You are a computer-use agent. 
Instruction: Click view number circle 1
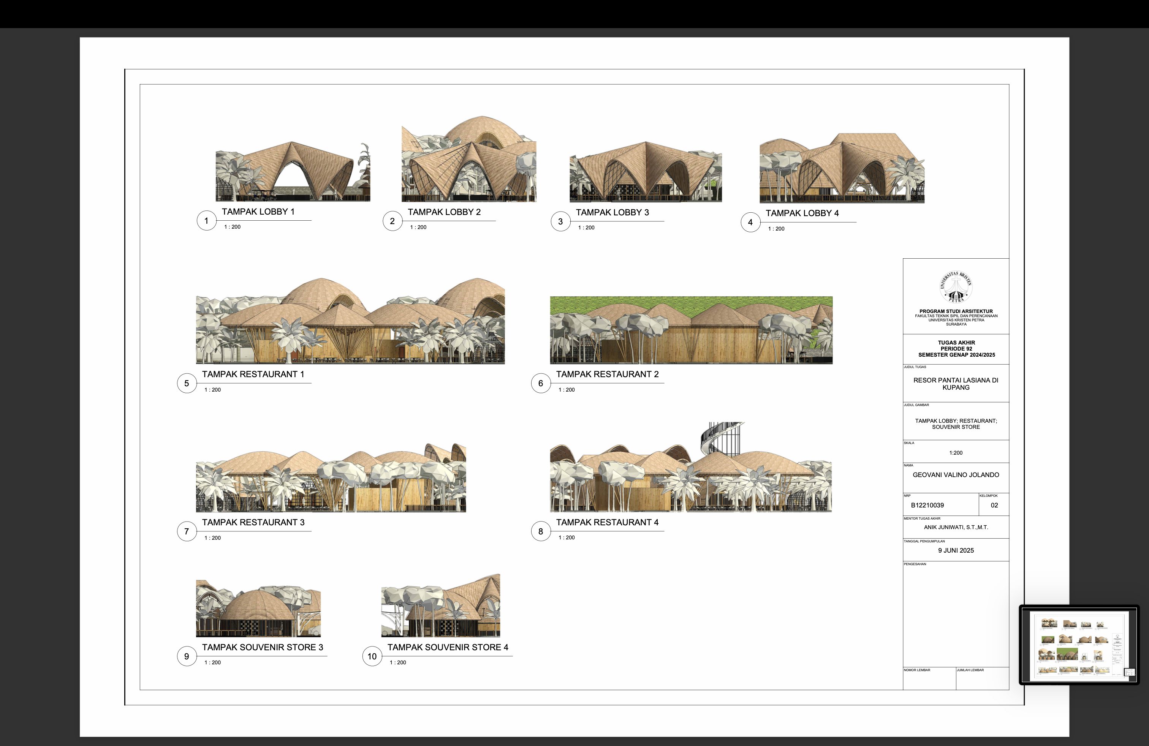pyautogui.click(x=206, y=221)
